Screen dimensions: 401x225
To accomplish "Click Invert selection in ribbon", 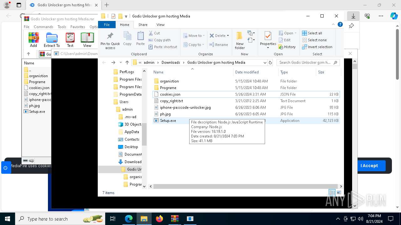I will tap(317, 47).
